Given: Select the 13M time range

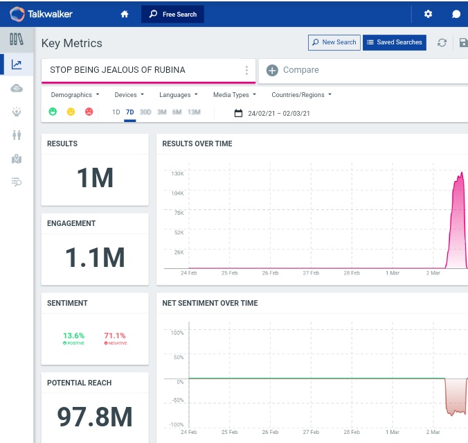Looking at the screenshot, I should coord(194,112).
